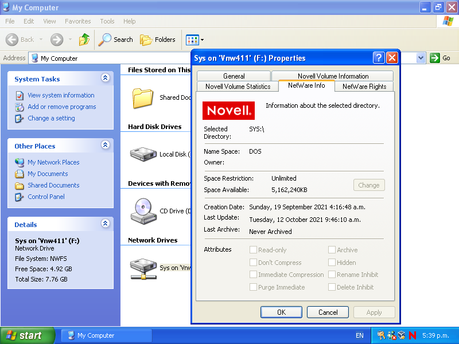Image resolution: width=459 pixels, height=344 pixels.
Task: Open the Views dropdown arrow
Action: (x=203, y=40)
